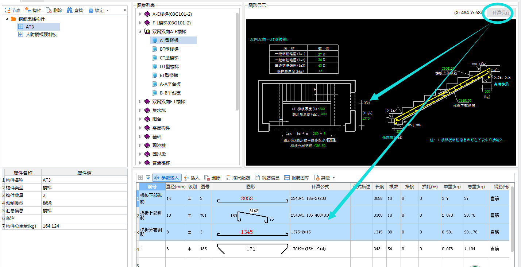Expand the 集水坑 node
Image resolution: width=521 pixels, height=267 pixels.
(x=140, y=111)
